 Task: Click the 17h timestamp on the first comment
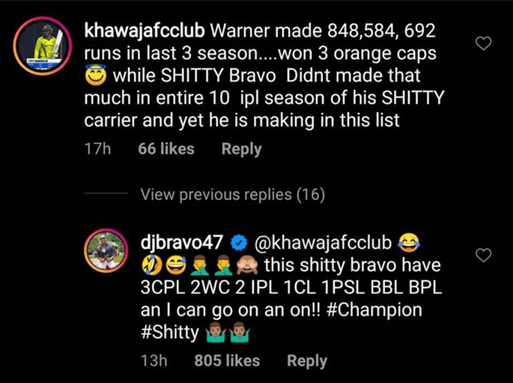click(97, 148)
